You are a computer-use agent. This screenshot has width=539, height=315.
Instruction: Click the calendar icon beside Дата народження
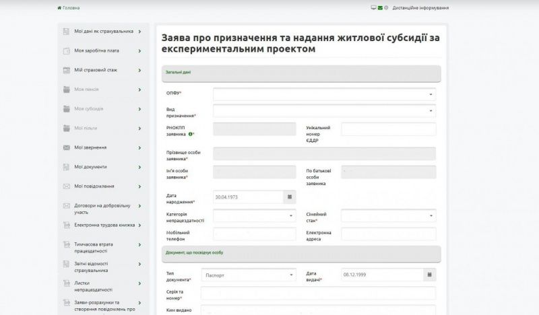click(289, 197)
